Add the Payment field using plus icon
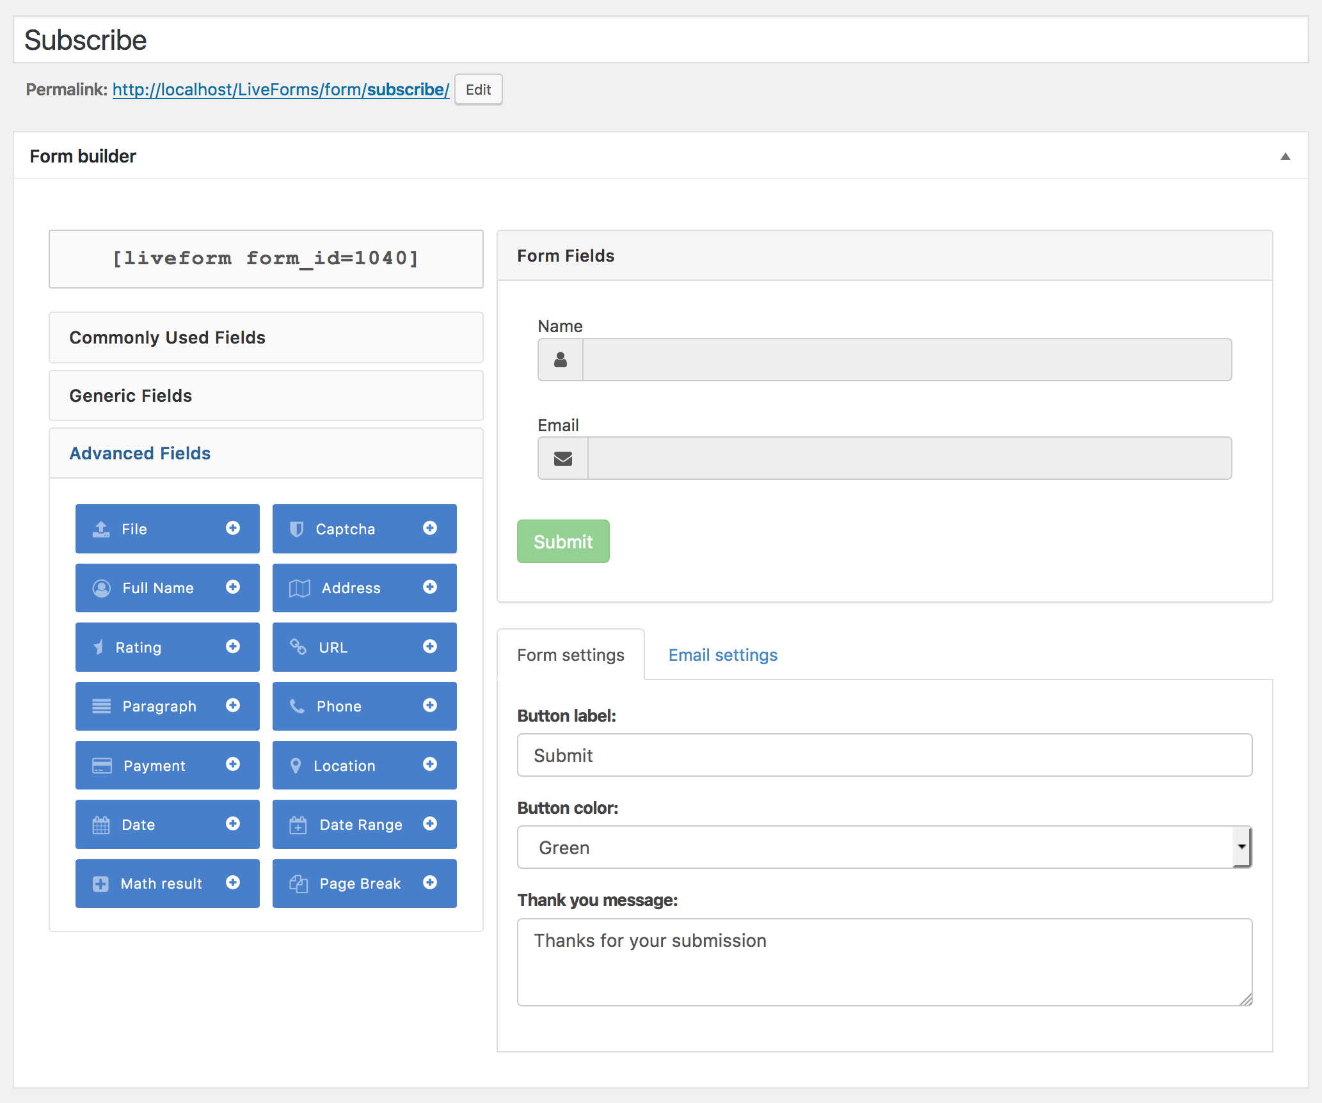 233,765
